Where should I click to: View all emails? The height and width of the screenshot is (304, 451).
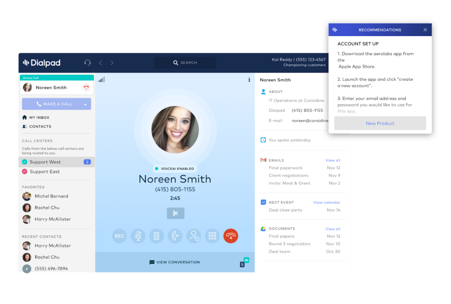(333, 160)
